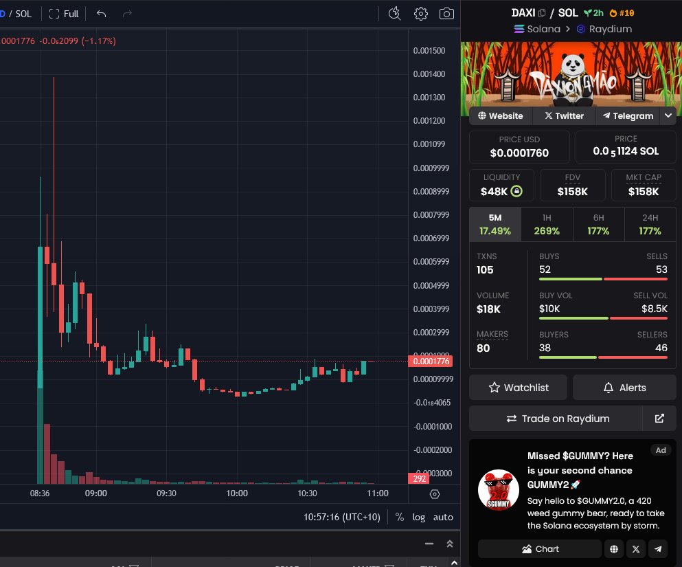The width and height of the screenshot is (682, 567).
Task: Click volume indicator value 292
Action: (x=418, y=478)
